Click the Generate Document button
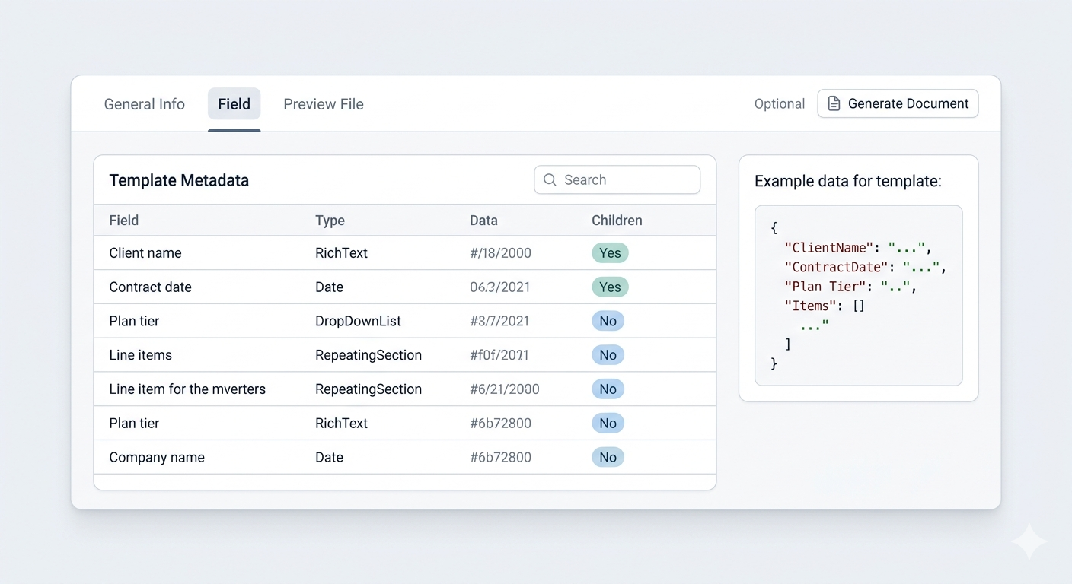Image resolution: width=1072 pixels, height=584 pixels. coord(898,103)
